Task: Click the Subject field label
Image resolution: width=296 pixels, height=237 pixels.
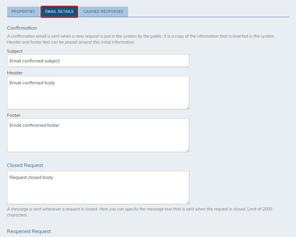Action: [15, 51]
